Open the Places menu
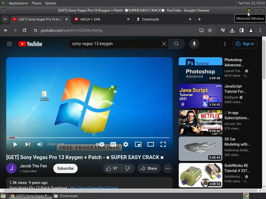This screenshot has height=199, width=266. [37, 3]
